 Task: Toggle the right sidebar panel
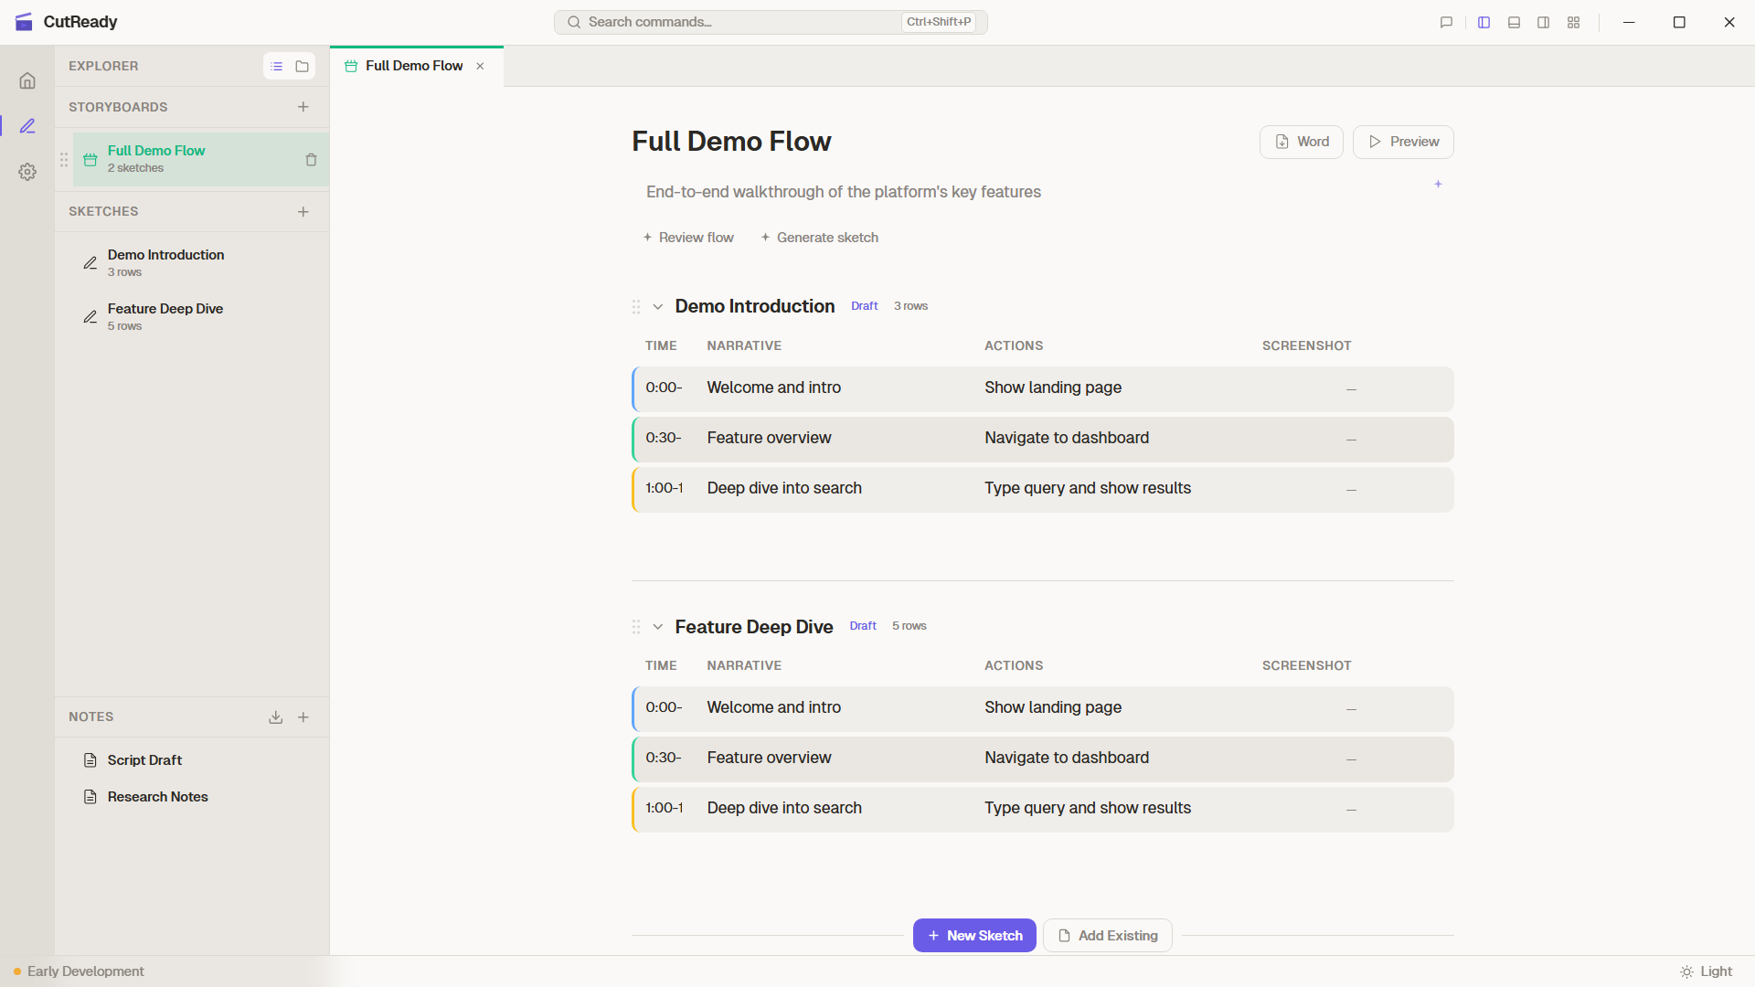(x=1542, y=22)
